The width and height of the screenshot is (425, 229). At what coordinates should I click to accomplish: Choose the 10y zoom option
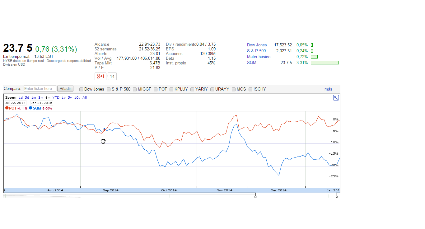(77, 98)
